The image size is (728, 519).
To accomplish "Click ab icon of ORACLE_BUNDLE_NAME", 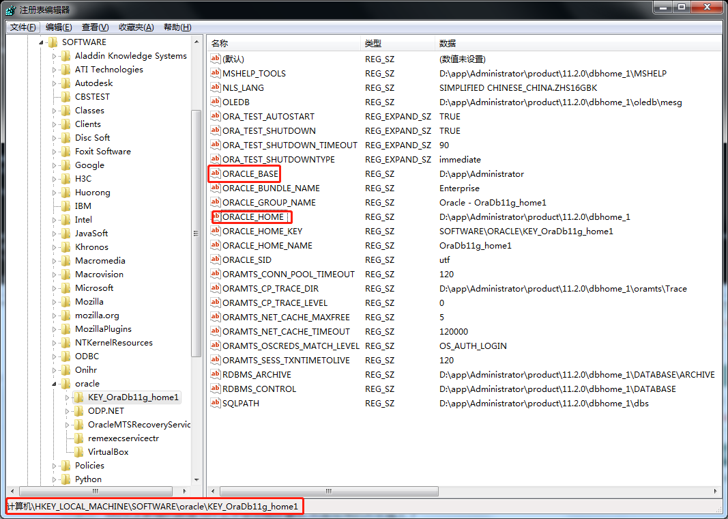I will [215, 188].
